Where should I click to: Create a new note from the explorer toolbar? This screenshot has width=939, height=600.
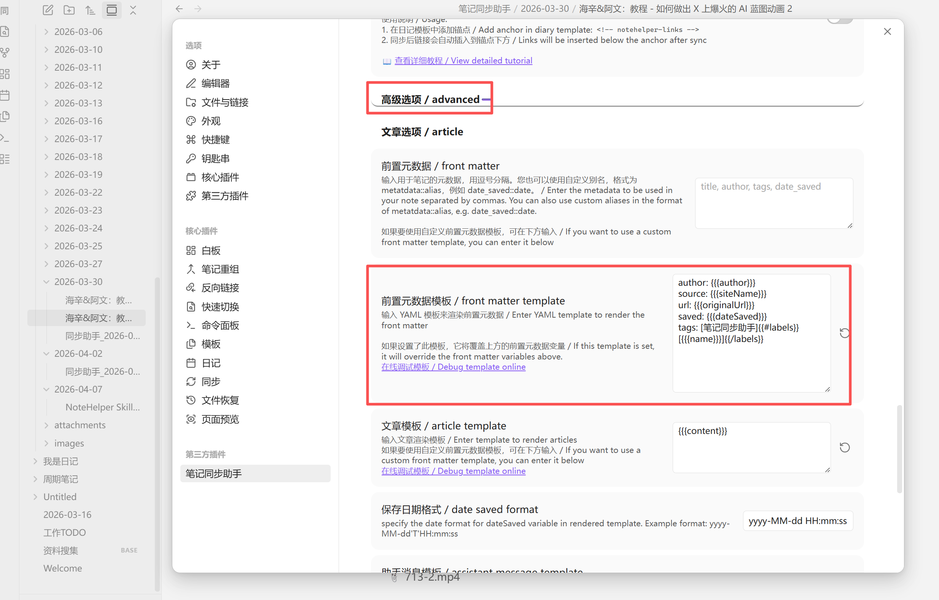coord(48,10)
